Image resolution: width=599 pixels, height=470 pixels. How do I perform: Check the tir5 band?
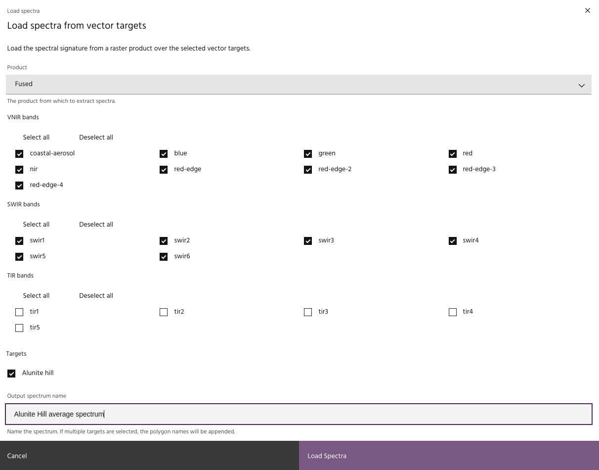(x=19, y=328)
